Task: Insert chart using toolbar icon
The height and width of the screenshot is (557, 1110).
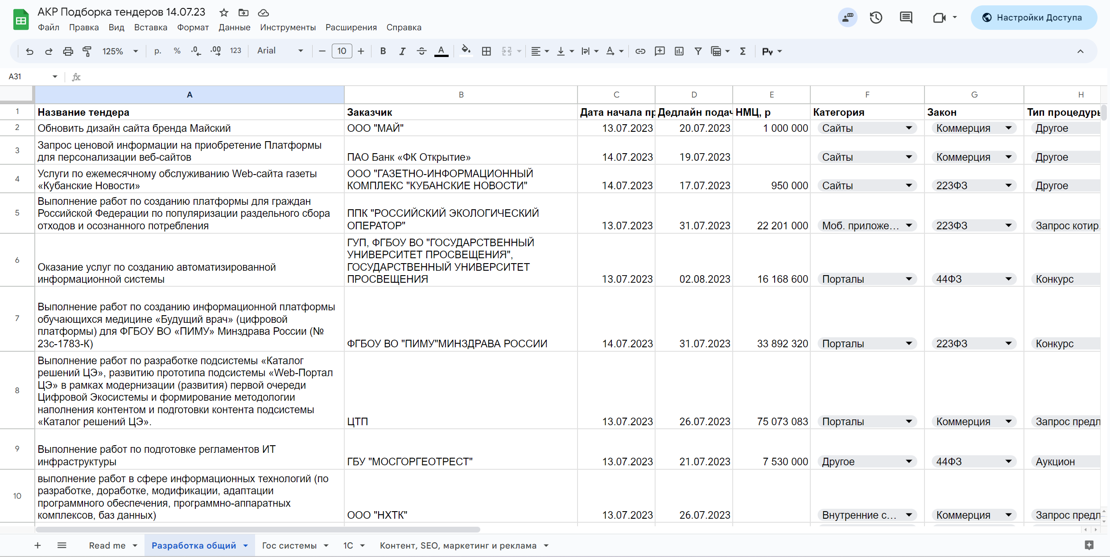Action: [679, 51]
